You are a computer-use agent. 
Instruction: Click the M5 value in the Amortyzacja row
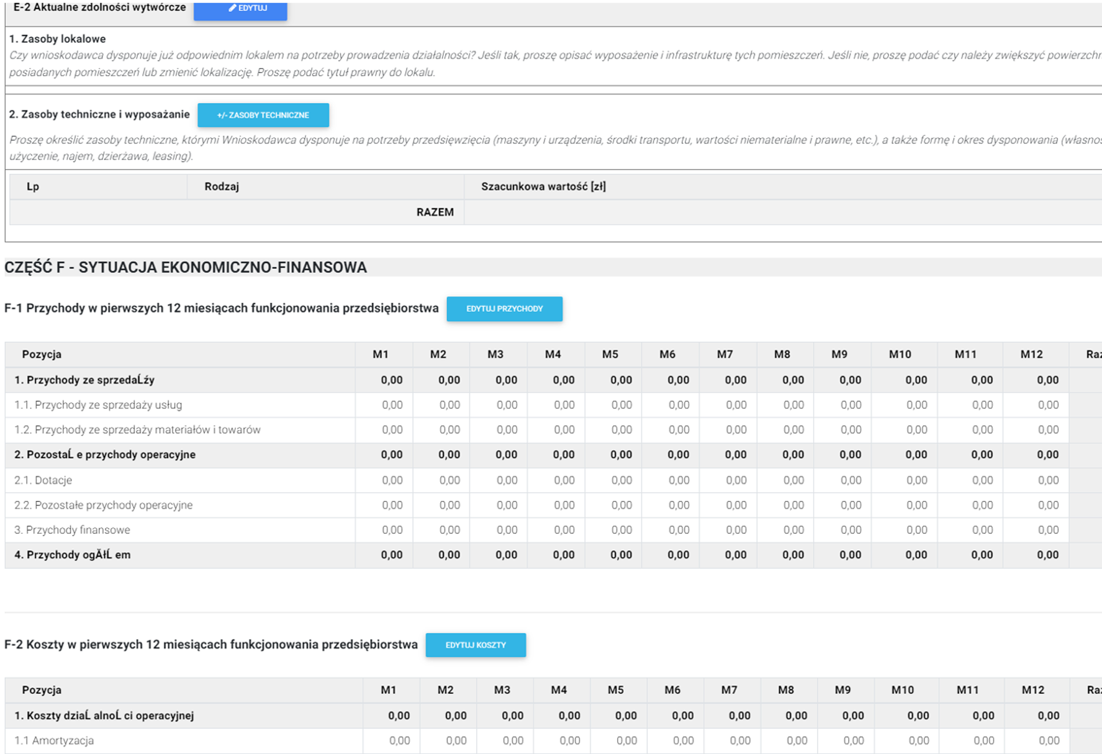[x=626, y=740]
